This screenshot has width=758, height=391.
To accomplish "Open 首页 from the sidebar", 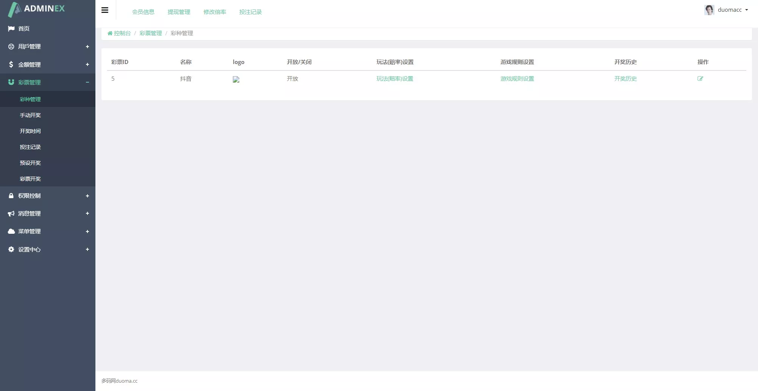I will pyautogui.click(x=24, y=29).
